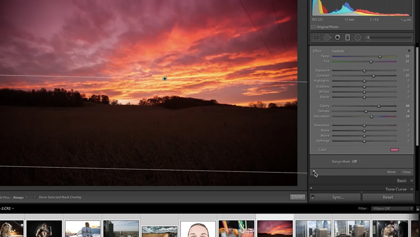420x237 pixels.
Task: Toggle the Original Photo checkbox
Action: pyautogui.click(x=313, y=27)
